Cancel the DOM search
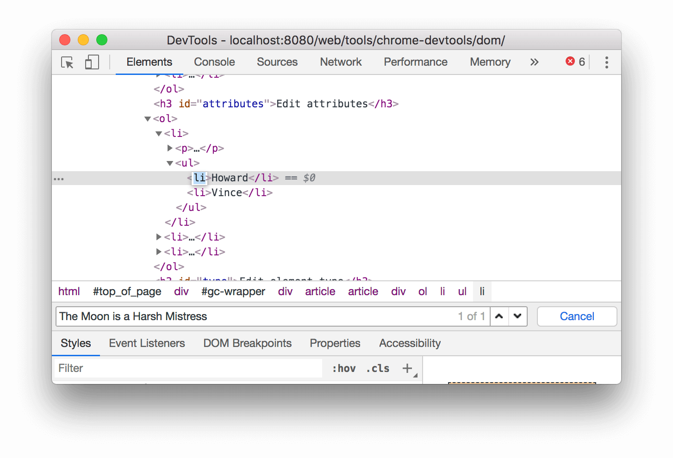The height and width of the screenshot is (458, 673). coord(577,316)
